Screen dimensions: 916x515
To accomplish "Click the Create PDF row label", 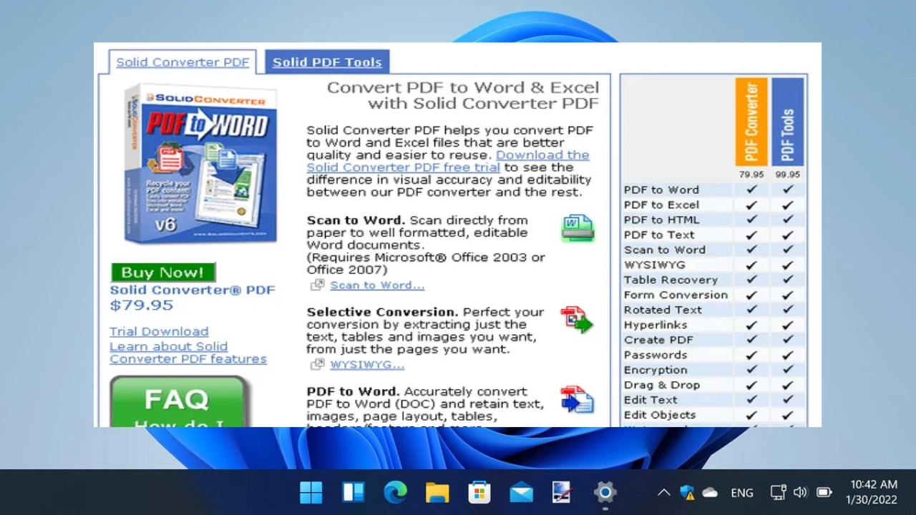I will (658, 340).
